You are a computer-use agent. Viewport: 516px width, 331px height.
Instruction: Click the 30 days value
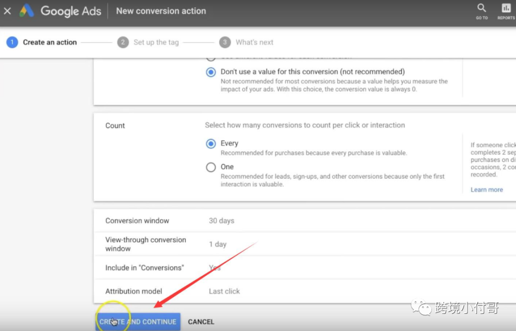pos(222,221)
